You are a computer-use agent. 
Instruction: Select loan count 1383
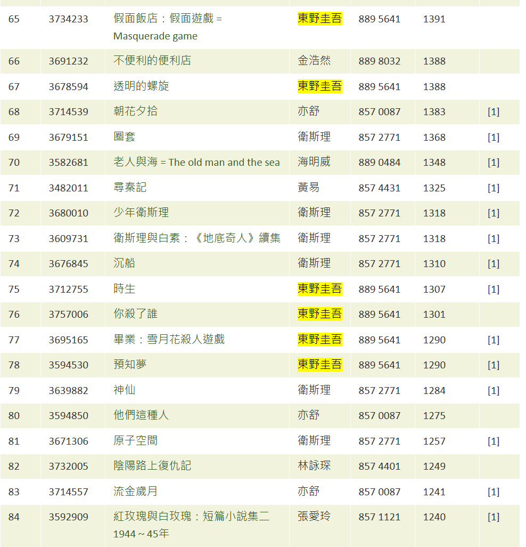tap(434, 111)
